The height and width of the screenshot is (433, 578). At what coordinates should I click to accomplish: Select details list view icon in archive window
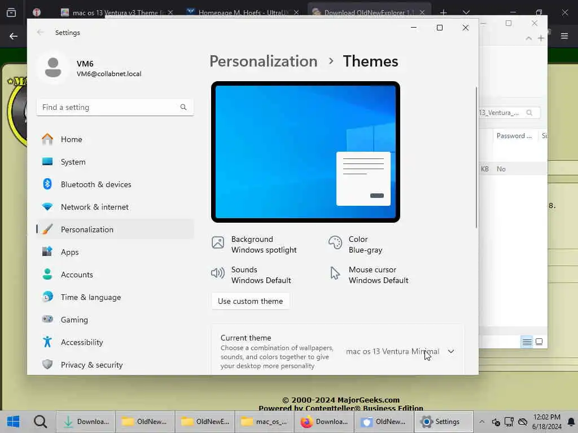tap(527, 342)
